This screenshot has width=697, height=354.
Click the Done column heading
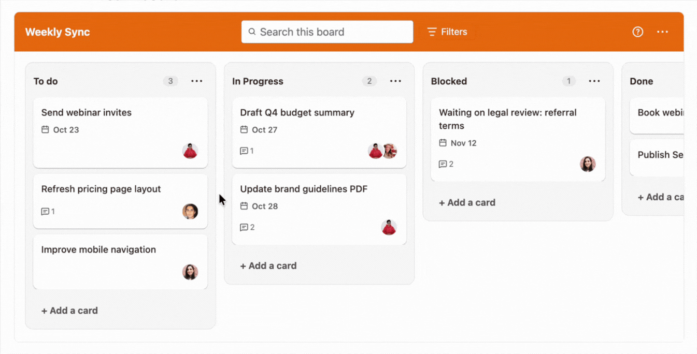click(641, 81)
